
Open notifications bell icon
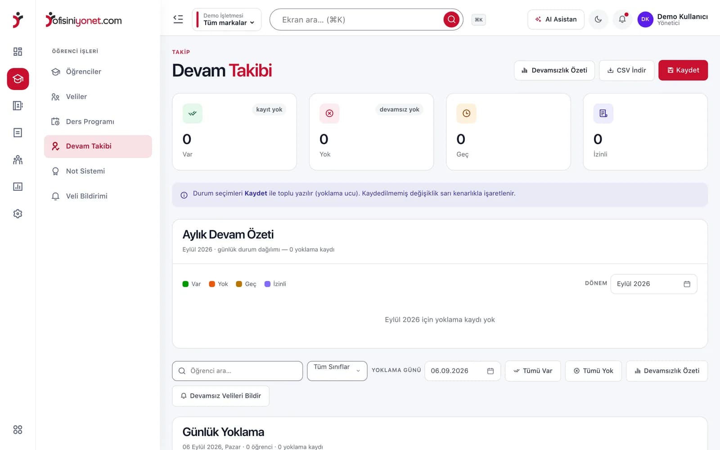coord(622,19)
